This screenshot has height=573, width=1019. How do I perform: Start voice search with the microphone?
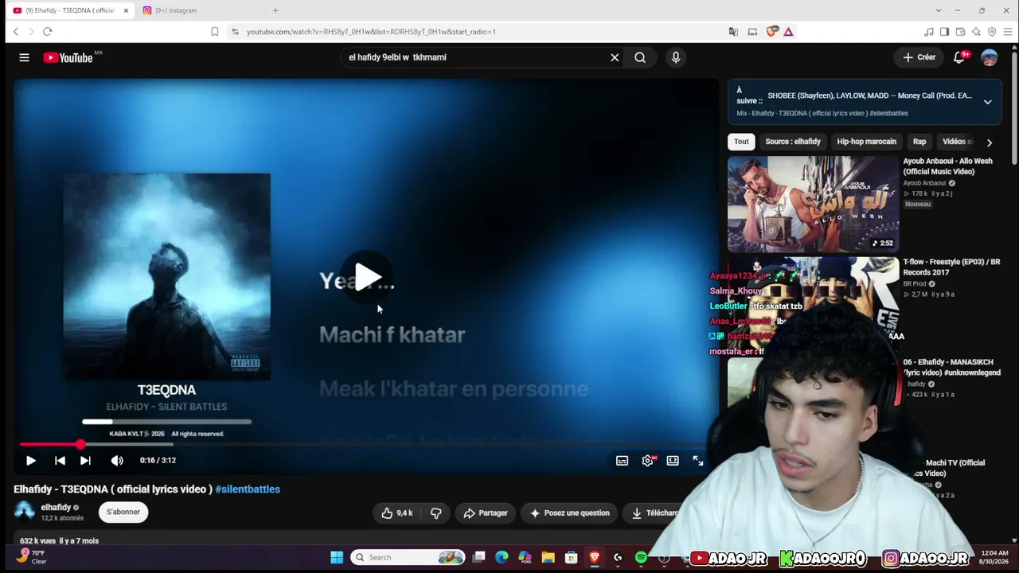[676, 57]
